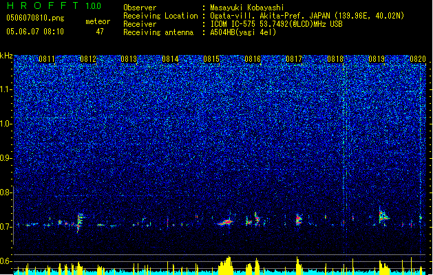Click the file name 0506070810.png
Screen dimensions: 433x275
pyautogui.click(x=35, y=19)
